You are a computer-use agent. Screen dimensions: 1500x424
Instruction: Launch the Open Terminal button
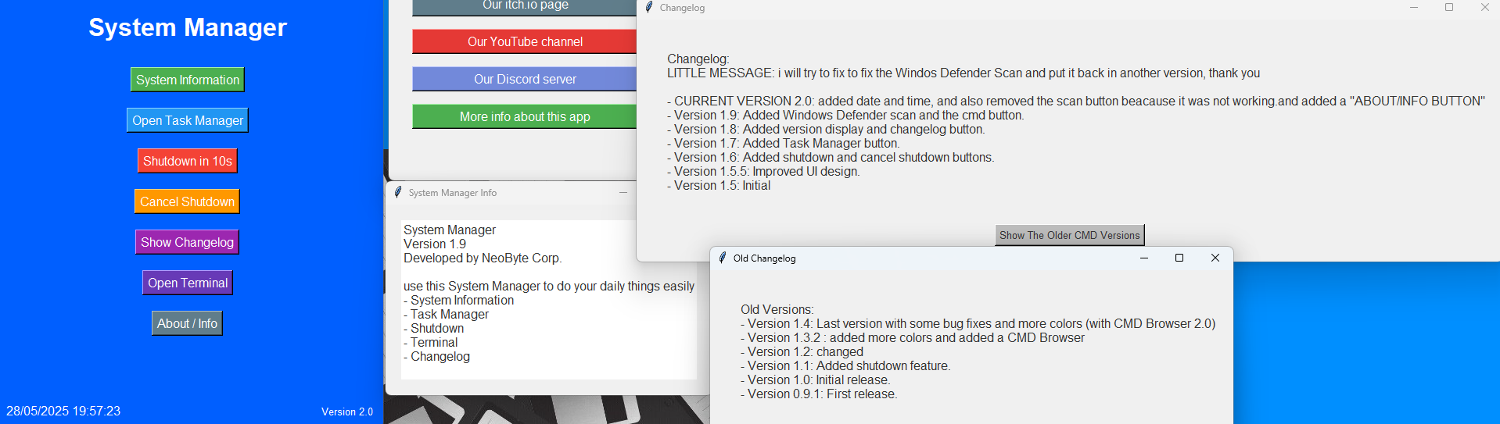[188, 283]
